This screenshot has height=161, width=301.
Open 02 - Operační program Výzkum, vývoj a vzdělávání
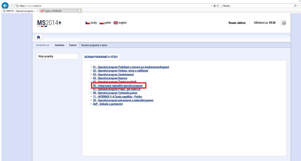point(121,71)
